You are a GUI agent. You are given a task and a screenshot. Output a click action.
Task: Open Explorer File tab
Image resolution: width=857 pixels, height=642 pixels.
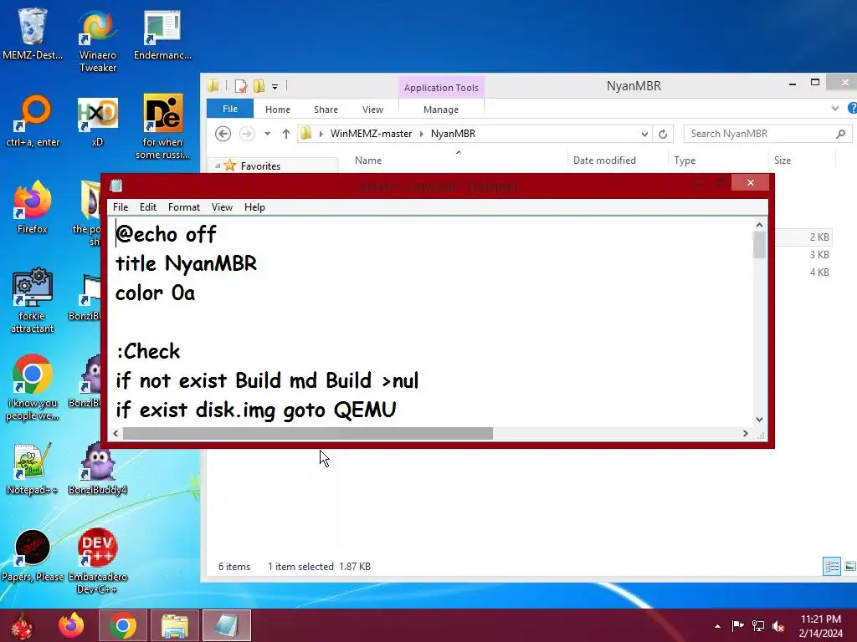230,109
